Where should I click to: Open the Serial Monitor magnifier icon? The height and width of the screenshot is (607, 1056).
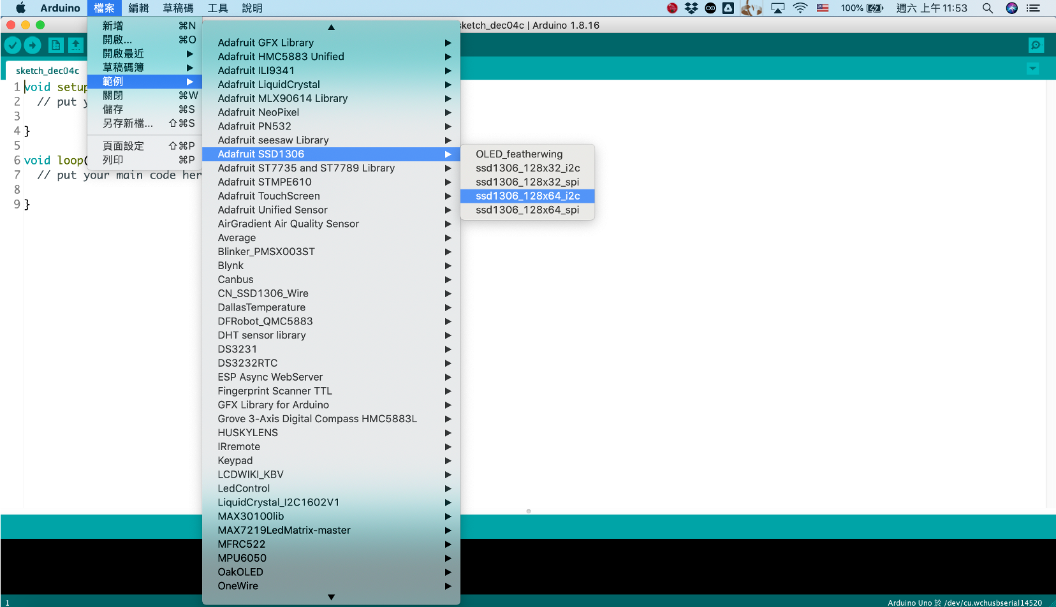[x=1036, y=45]
